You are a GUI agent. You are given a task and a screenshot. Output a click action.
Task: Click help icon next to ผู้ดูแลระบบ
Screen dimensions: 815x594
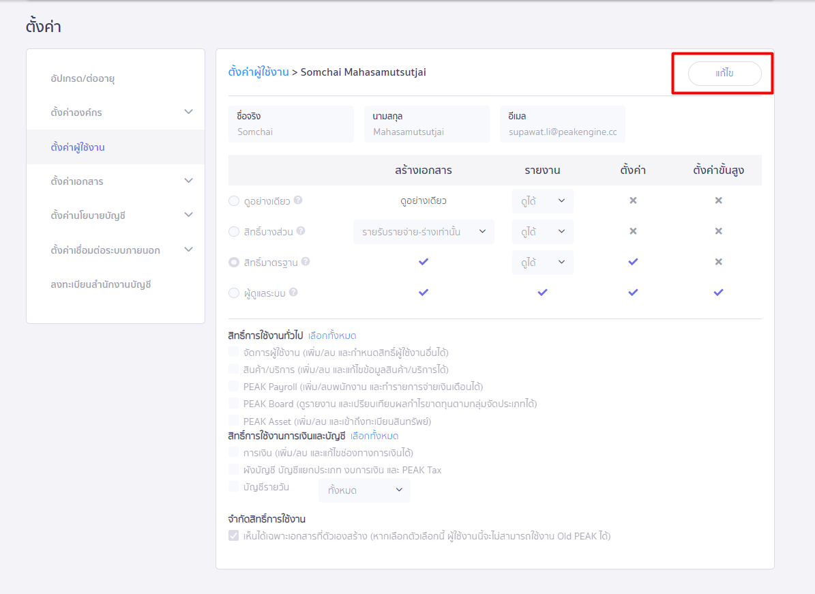293,292
